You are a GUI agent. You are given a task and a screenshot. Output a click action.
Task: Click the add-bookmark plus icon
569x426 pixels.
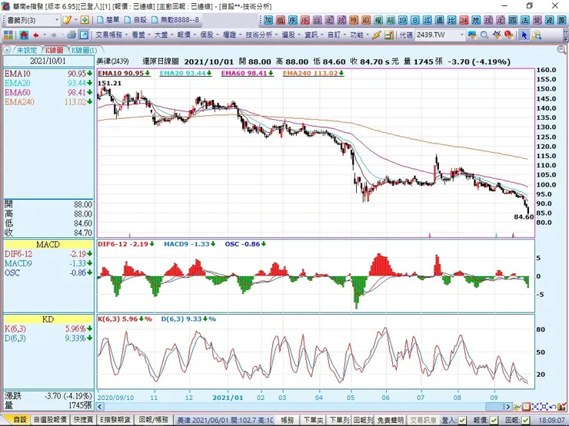(85, 20)
